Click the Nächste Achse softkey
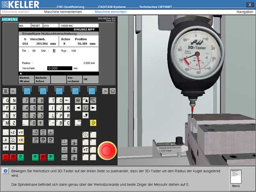 [42, 79]
